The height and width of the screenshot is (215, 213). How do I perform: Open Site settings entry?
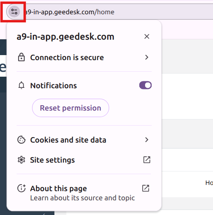(84, 160)
